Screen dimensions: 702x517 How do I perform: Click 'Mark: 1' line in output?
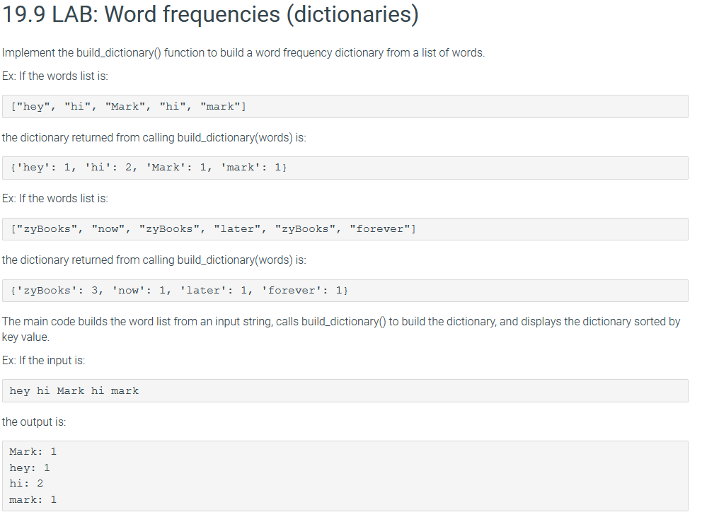click(x=33, y=452)
